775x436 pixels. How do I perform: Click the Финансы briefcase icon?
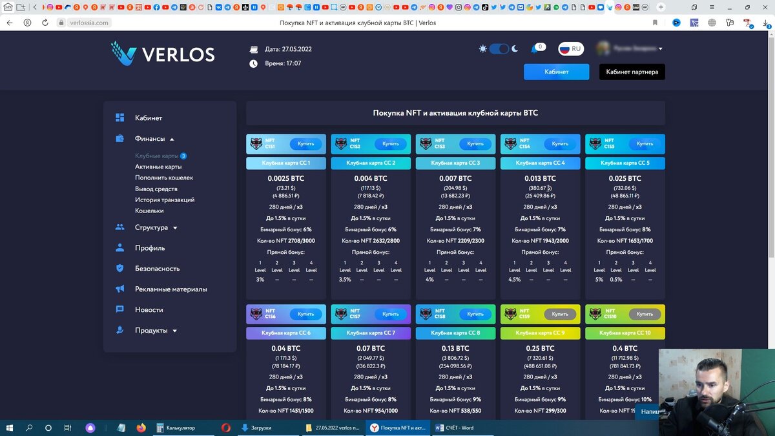119,138
